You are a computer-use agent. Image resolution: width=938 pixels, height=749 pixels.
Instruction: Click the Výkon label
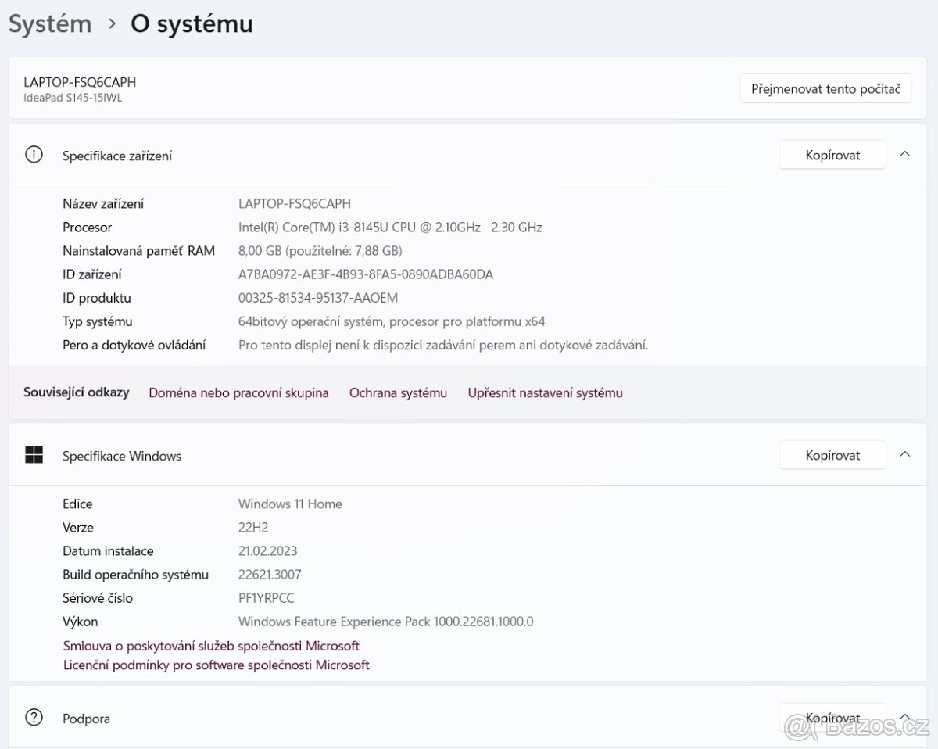[80, 622]
